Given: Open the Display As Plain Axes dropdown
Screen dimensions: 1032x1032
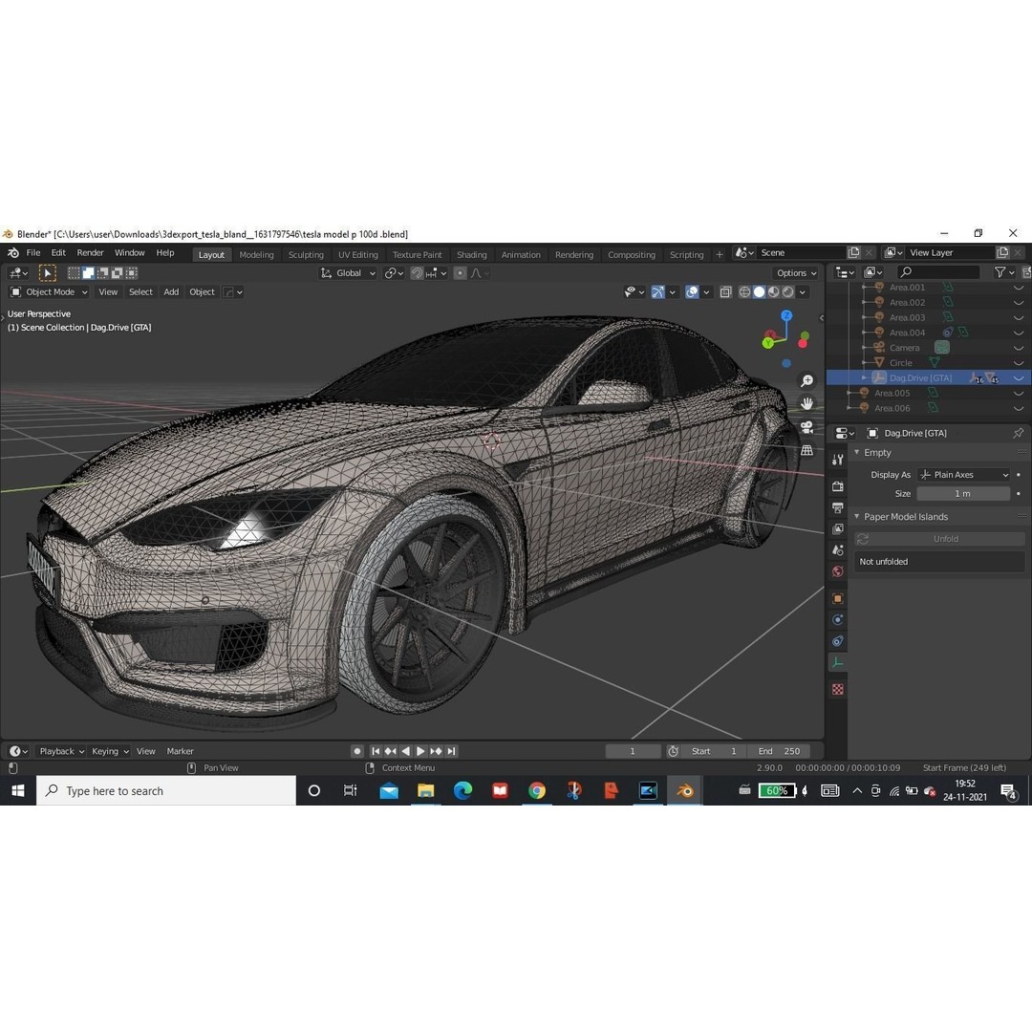Looking at the screenshot, I should (963, 475).
